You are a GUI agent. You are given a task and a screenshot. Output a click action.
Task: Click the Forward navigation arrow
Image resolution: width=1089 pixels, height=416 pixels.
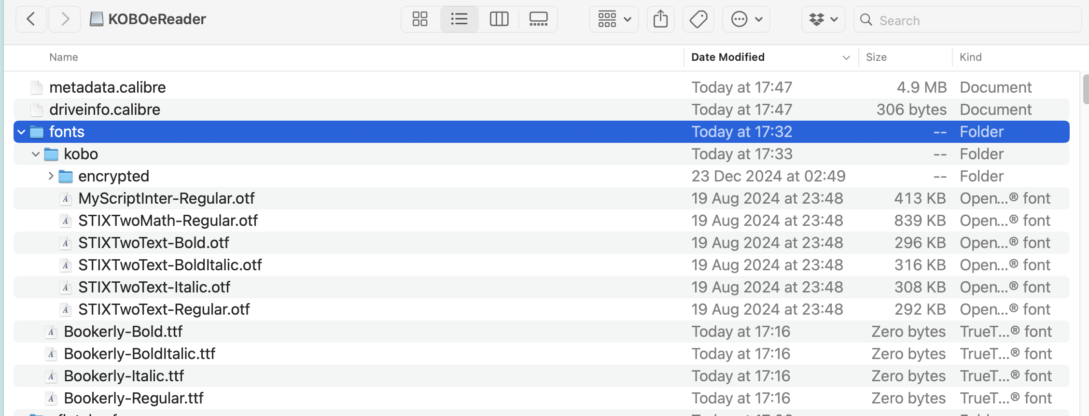pyautogui.click(x=65, y=19)
